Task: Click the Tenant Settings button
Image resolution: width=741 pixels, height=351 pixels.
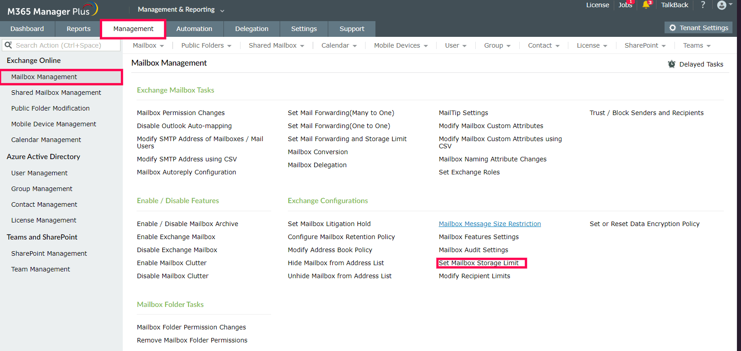Action: [x=698, y=28]
